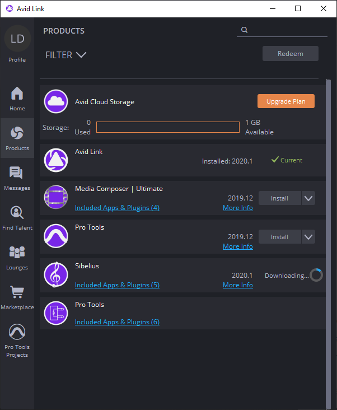This screenshot has width=337, height=410.
Task: Click the products list scrollbar
Action: click(x=328, y=244)
